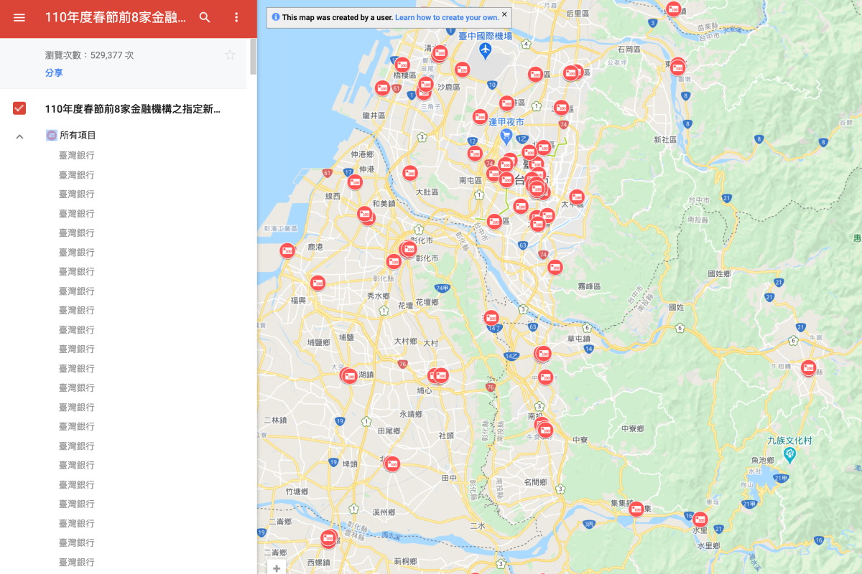Click the layer icon next to 所有項目
This screenshot has height=574, width=862.
(50, 134)
